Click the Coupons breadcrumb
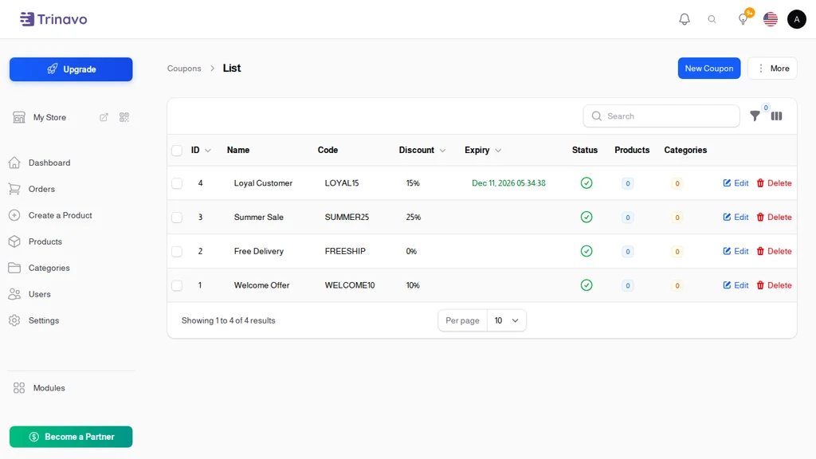This screenshot has height=459, width=816. (184, 69)
